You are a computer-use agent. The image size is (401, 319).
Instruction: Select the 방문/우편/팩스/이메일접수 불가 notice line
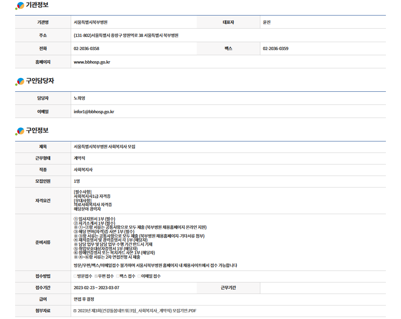coord(155,266)
